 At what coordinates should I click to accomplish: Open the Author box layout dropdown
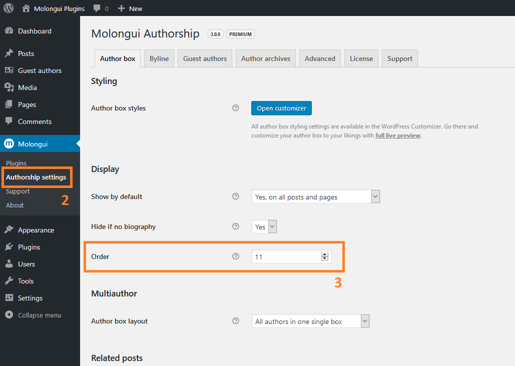[x=310, y=321]
